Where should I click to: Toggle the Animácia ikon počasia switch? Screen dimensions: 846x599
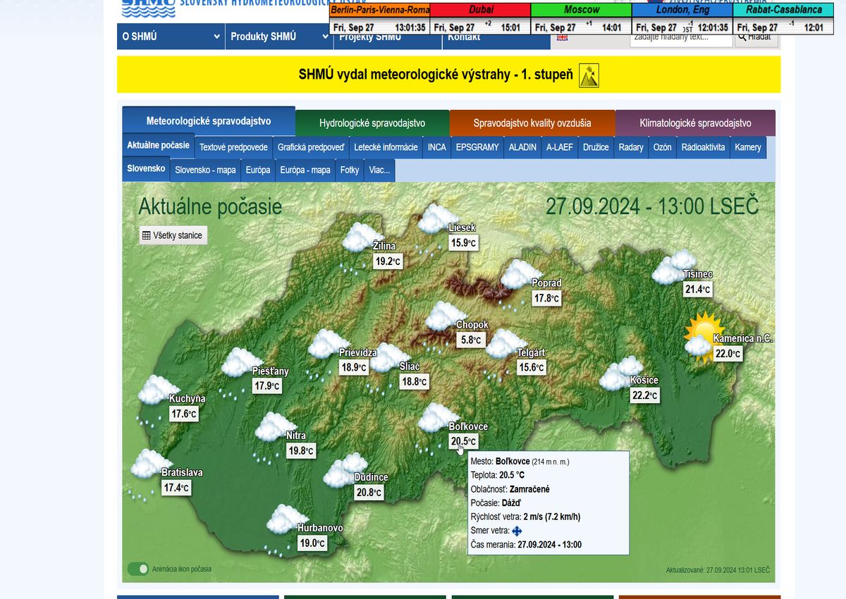tap(138, 569)
